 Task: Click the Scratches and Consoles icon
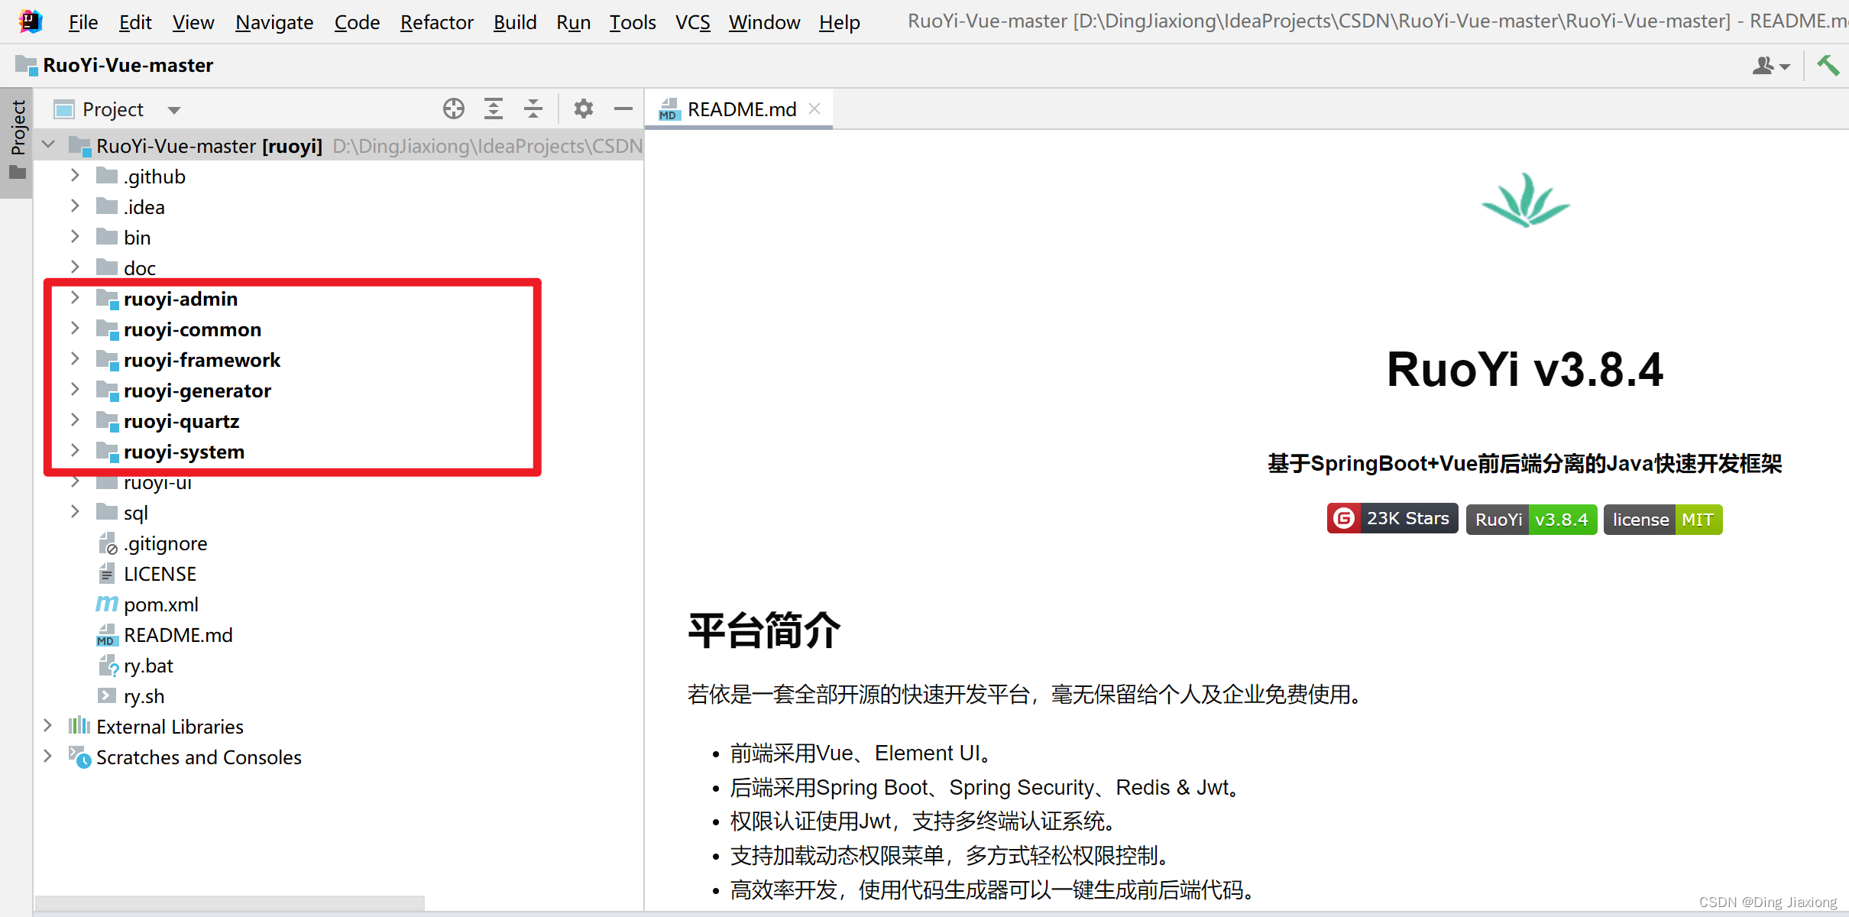79,757
